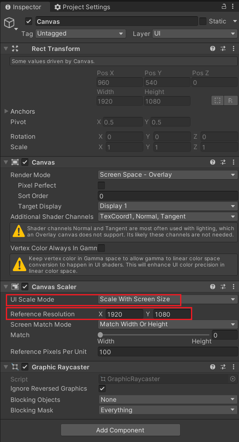The width and height of the screenshot is (239, 442).
Task: Disable the Canvas Scaler component checkbox
Action: tap(25, 287)
